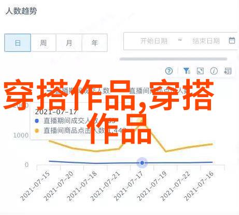Select the 月 (month) tab
Image resolution: width=239 pixels, height=215 pixels.
tap(69, 43)
